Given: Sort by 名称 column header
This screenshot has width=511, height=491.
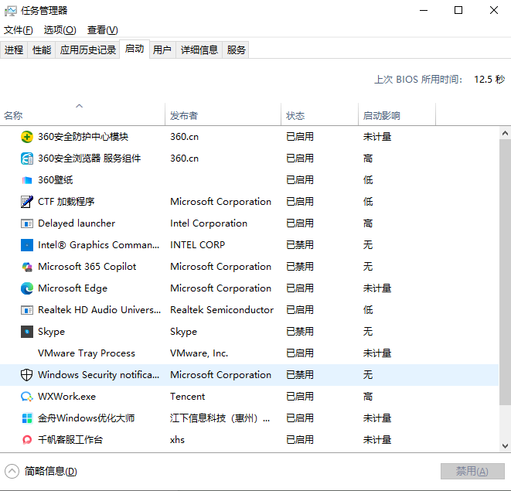Looking at the screenshot, I should (x=83, y=115).
